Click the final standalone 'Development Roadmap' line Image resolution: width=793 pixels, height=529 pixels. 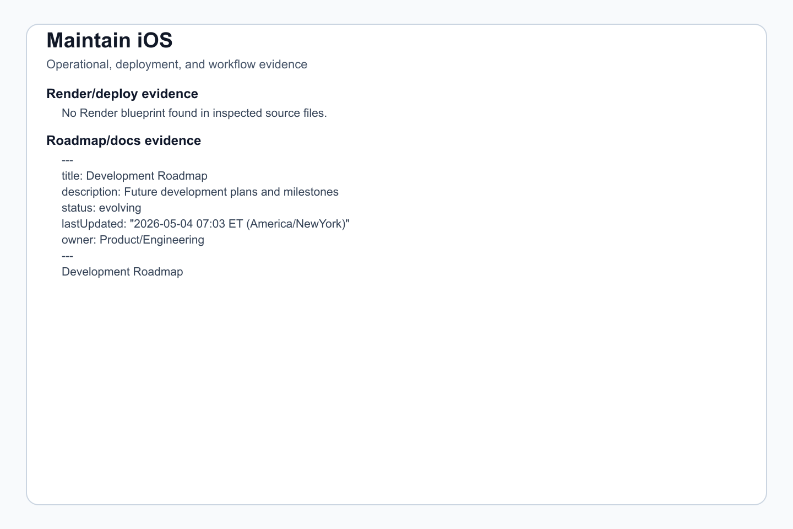point(122,272)
